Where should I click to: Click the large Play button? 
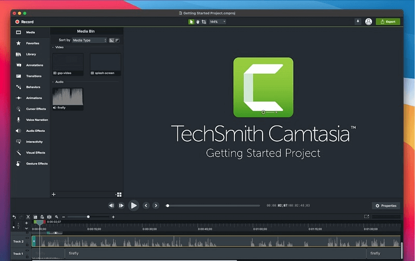coord(134,205)
